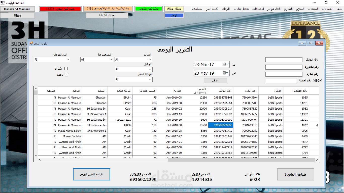Click the تحديث الشاشة button
Viewport: 344px width, 193px height.
click(107, 15)
